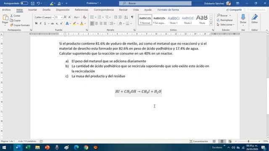269x151 pixels.
Task: Select the Título 2 style
Action: point(188,20)
